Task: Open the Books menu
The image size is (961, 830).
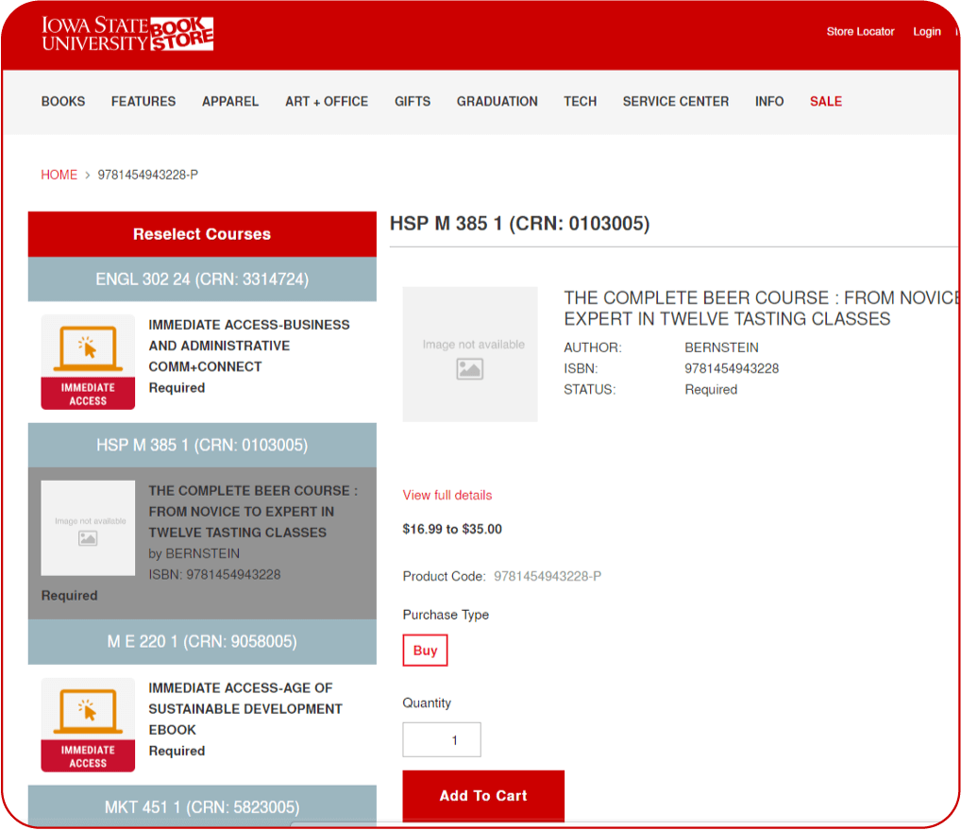Action: point(63,102)
